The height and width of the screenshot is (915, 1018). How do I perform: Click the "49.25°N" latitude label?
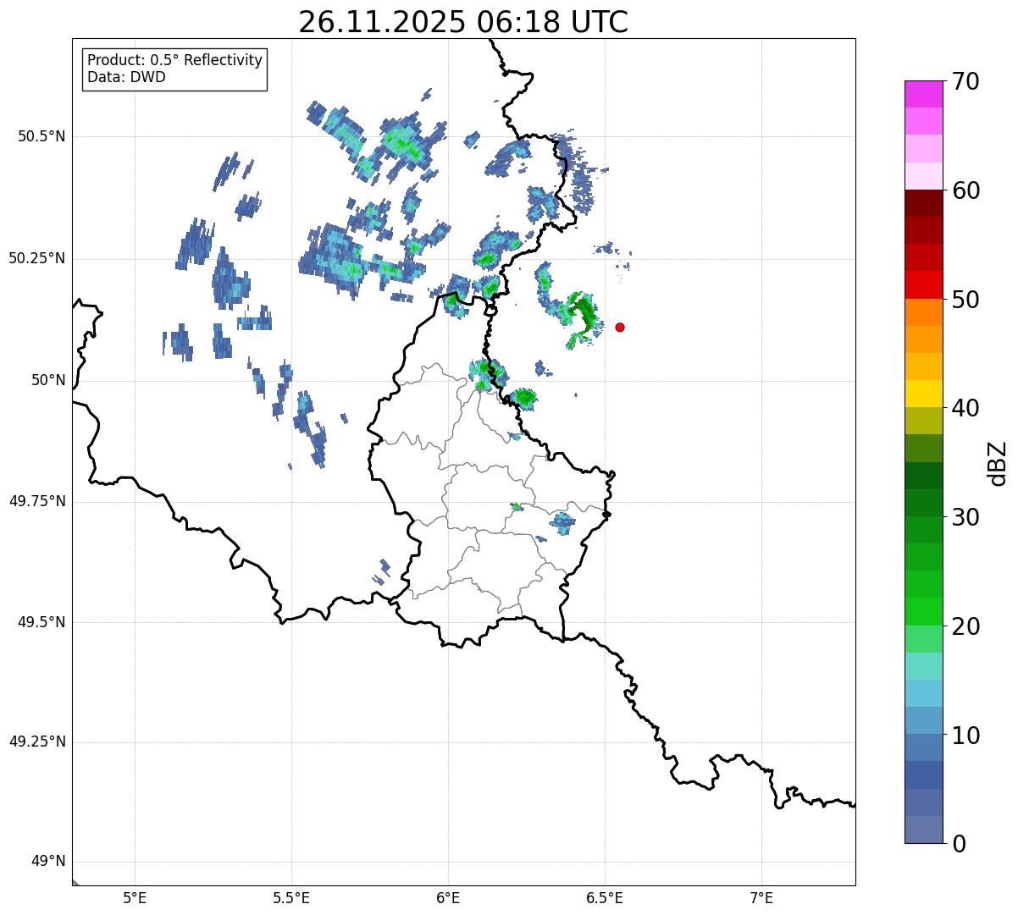[x=37, y=741]
